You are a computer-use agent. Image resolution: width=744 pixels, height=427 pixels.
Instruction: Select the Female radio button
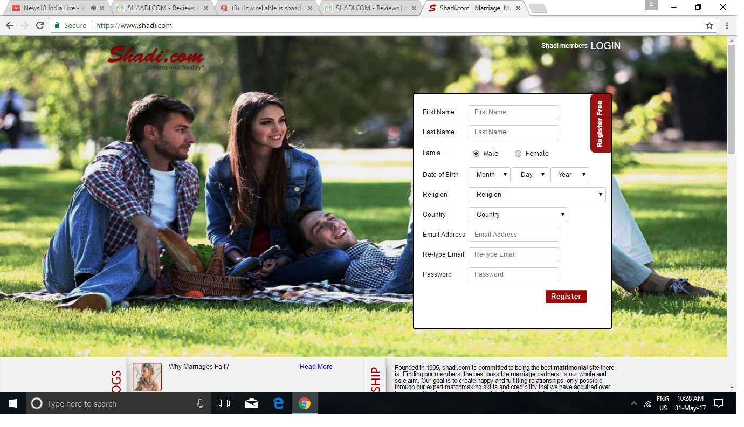click(518, 154)
